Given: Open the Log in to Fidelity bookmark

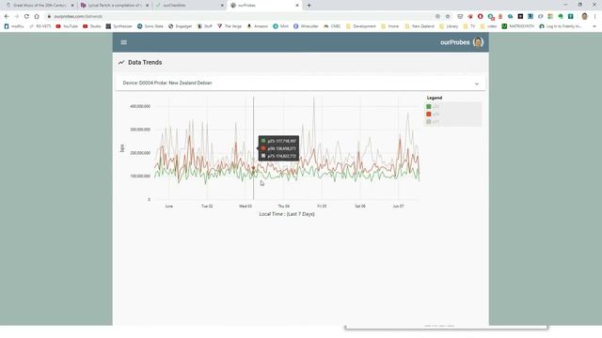Looking at the screenshot, I should (x=561, y=26).
